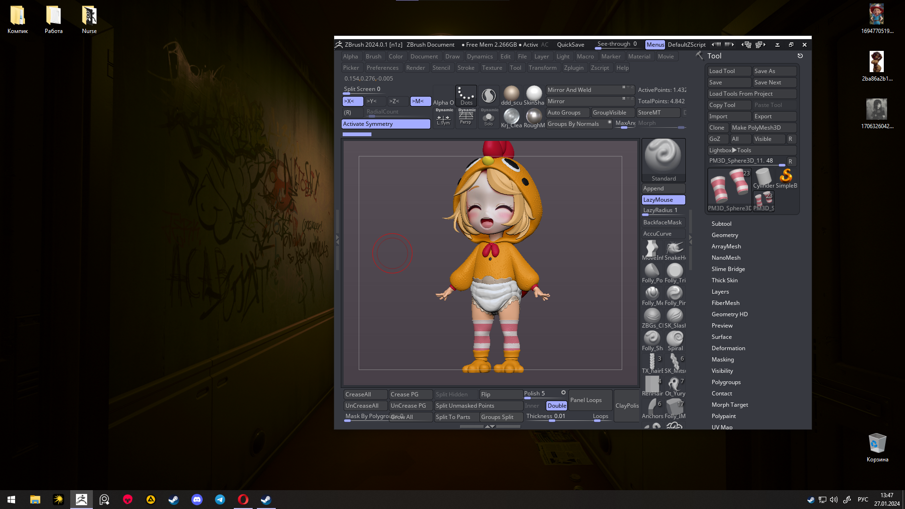Image resolution: width=905 pixels, height=509 pixels.
Task: Toggle Z axis symmetry >Z<
Action: point(398,101)
